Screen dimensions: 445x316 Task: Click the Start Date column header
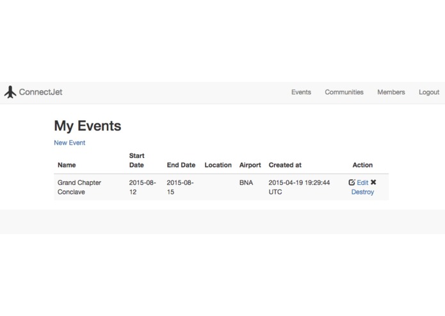click(x=137, y=161)
